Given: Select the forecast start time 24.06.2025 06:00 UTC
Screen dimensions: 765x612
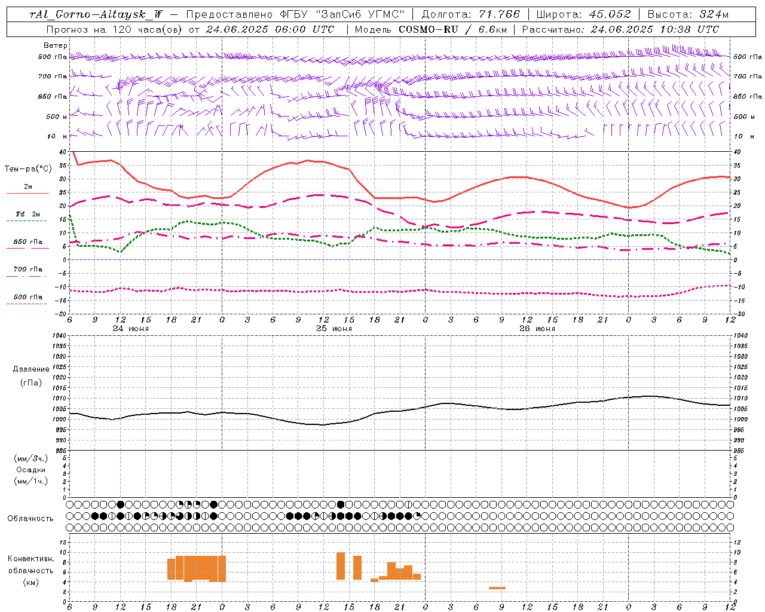Looking at the screenshot, I should click(270, 29).
